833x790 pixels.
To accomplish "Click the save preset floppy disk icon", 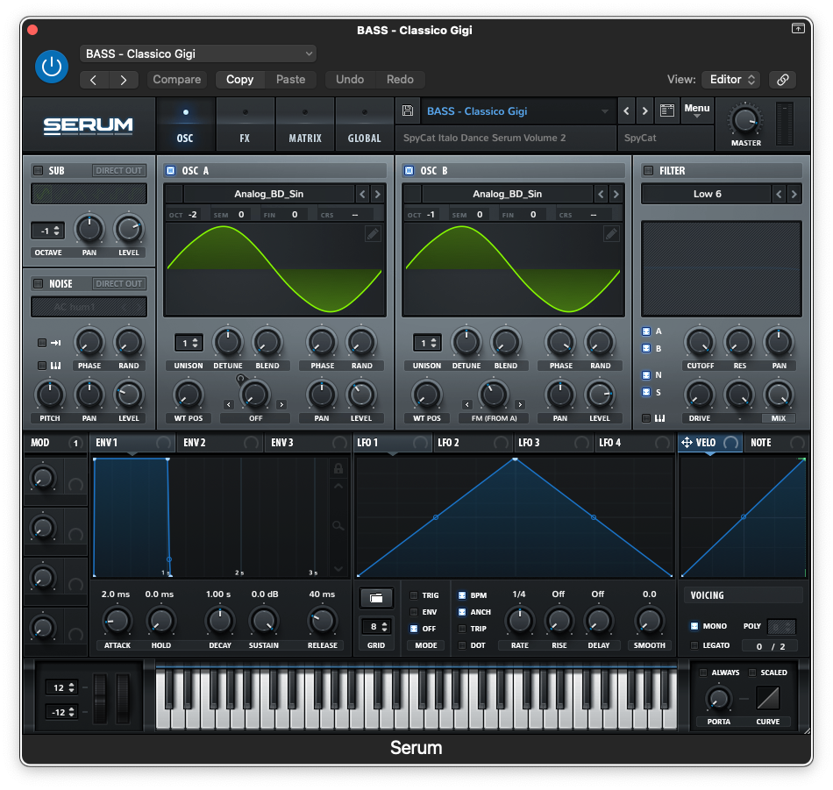I will coord(408,110).
